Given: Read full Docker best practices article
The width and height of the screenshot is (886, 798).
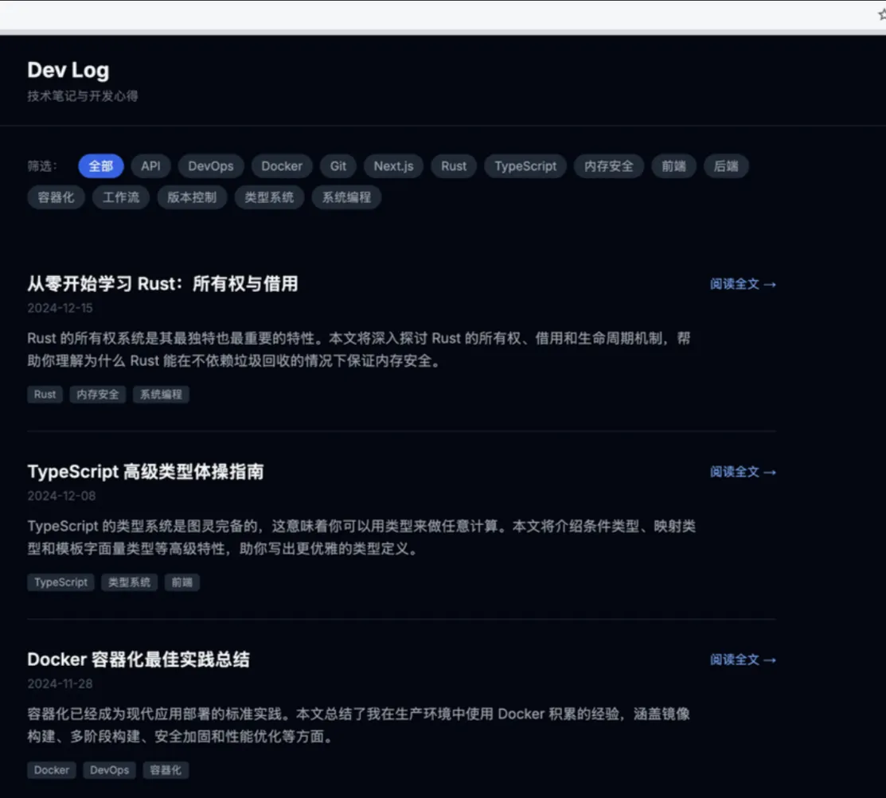Looking at the screenshot, I should pyautogui.click(x=743, y=660).
